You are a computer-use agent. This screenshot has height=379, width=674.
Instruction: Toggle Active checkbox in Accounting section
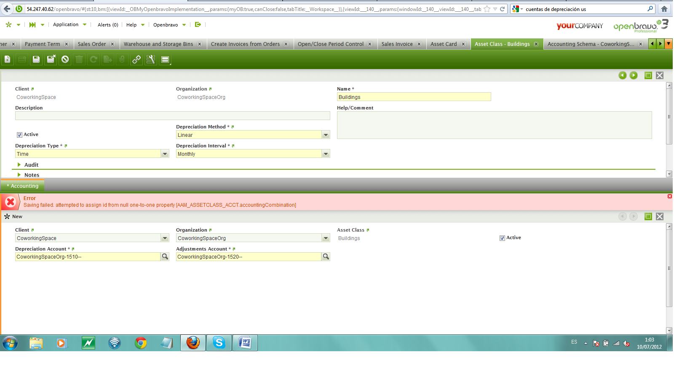click(502, 238)
